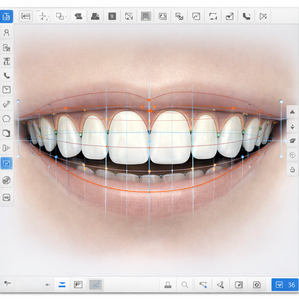Screen dimensions: 299x299
Task: Open the measurement ruler tool
Action: [x=6, y=104]
